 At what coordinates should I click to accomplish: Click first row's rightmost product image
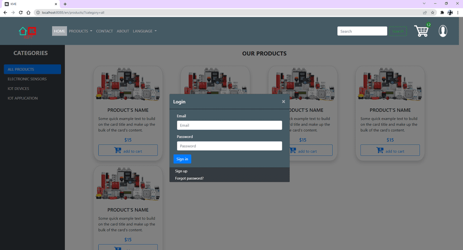point(390,84)
